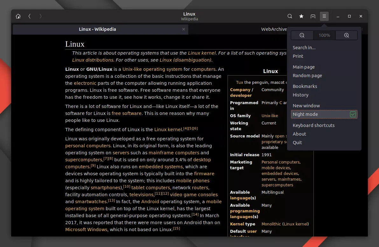Open the tablet computers link
Screen dimensions: 379x247
pyautogui.click(x=151, y=188)
